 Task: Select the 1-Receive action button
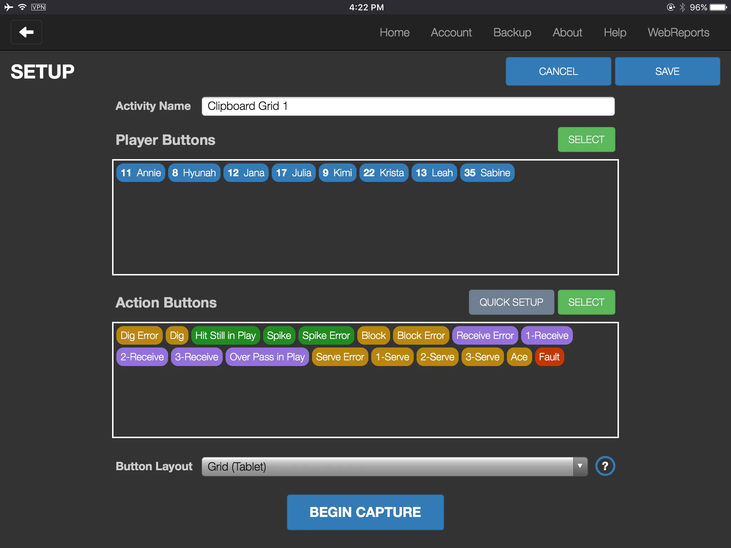pos(546,335)
